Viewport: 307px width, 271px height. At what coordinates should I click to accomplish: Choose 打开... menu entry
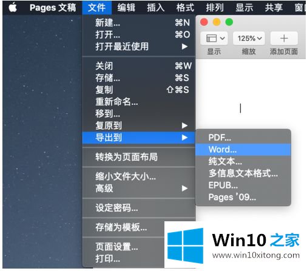[139, 35]
